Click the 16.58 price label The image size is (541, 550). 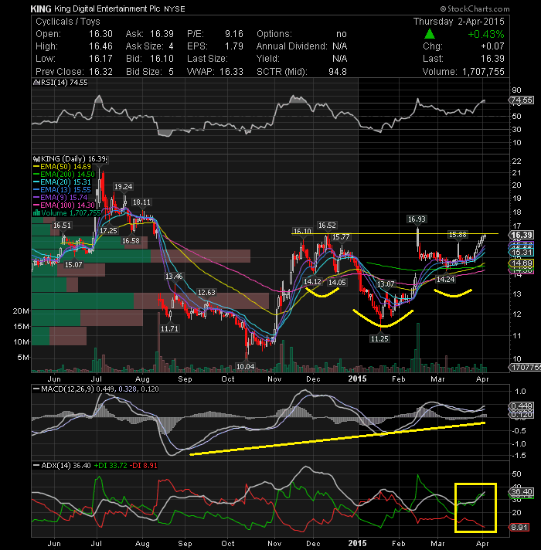point(131,241)
